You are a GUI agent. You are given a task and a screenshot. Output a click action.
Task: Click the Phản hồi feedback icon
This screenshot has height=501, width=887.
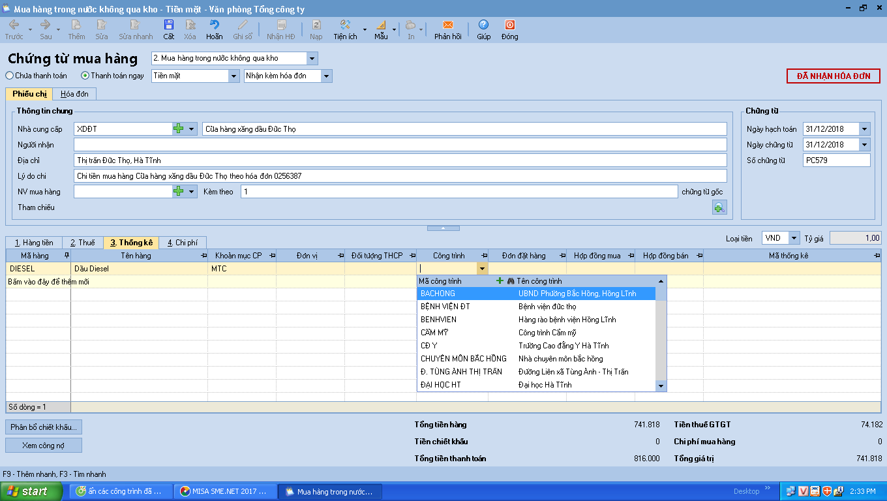coord(447,25)
